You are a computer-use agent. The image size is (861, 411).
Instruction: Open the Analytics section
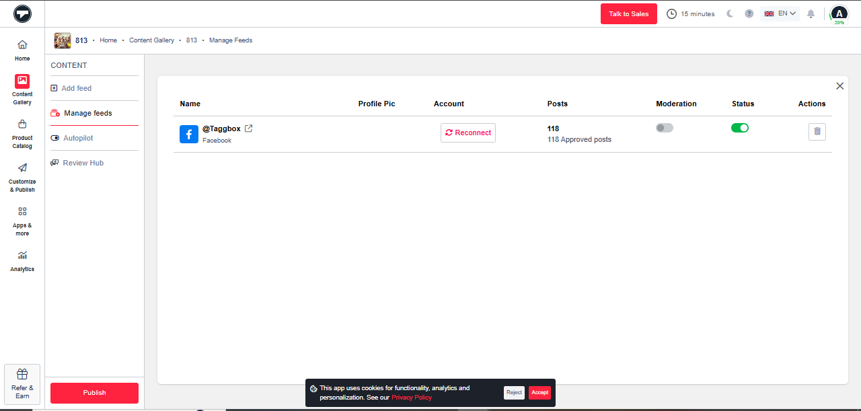point(22,260)
